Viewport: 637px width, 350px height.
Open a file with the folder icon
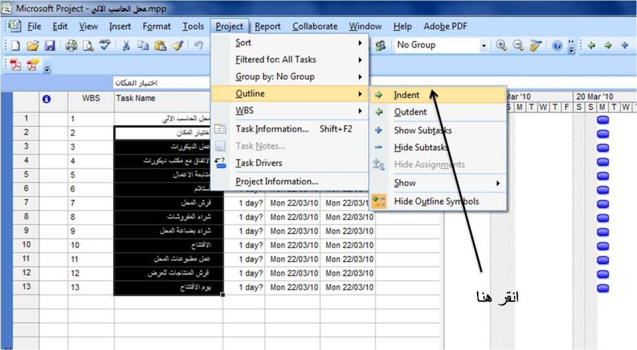(32, 45)
